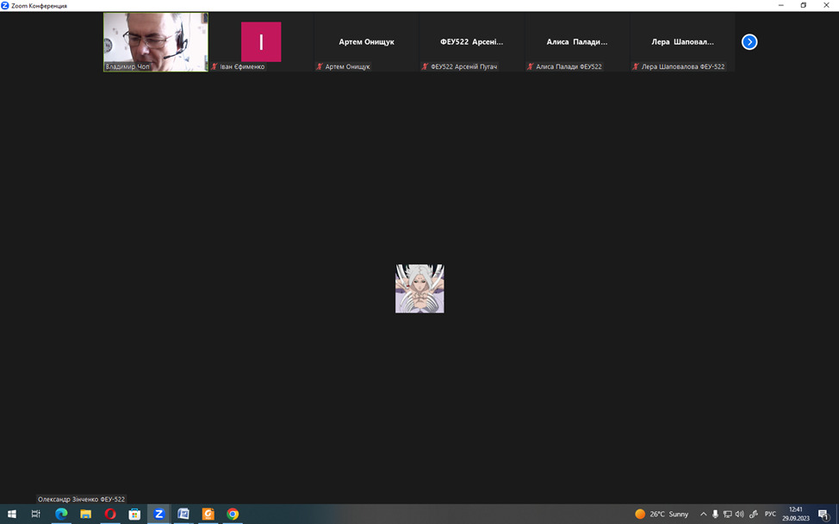Toggle the system tray microphone icon
Image resolution: width=839 pixels, height=524 pixels.
pos(715,514)
